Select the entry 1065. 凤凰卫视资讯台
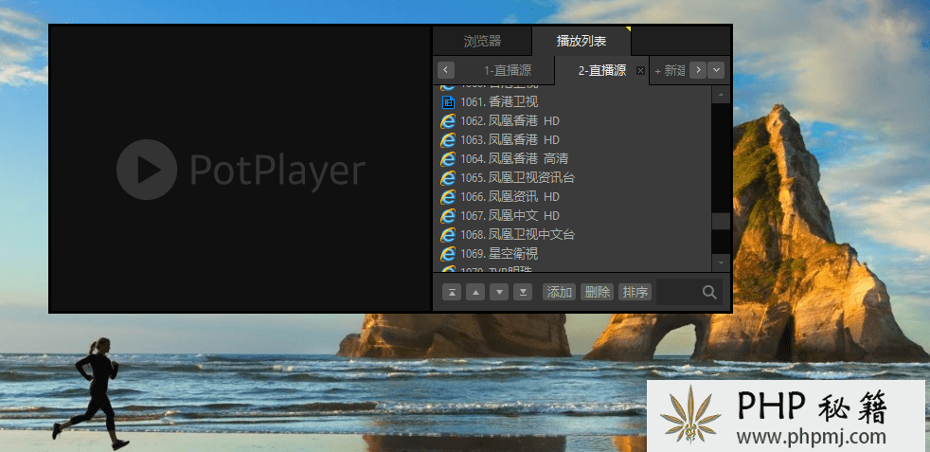The image size is (930, 452). click(x=572, y=178)
